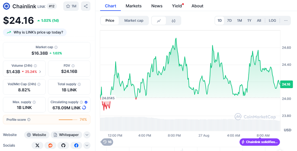Viewport: 297px width, 151px height.
Task: Click the share icon next to watchlist
Action: point(86,6)
